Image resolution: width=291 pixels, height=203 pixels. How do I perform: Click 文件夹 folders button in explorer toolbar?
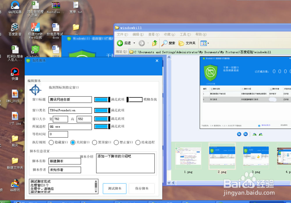click(x=187, y=43)
